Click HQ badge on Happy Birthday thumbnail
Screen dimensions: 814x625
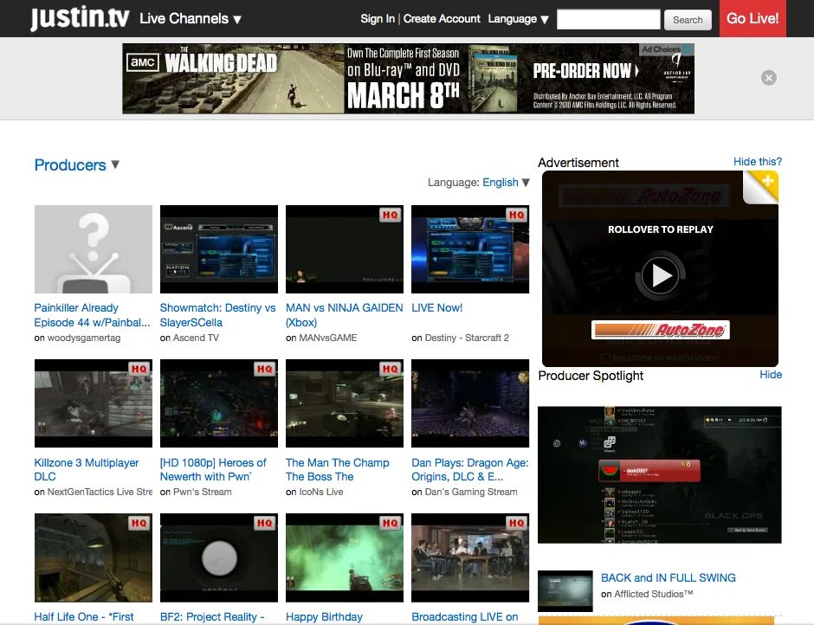point(391,523)
